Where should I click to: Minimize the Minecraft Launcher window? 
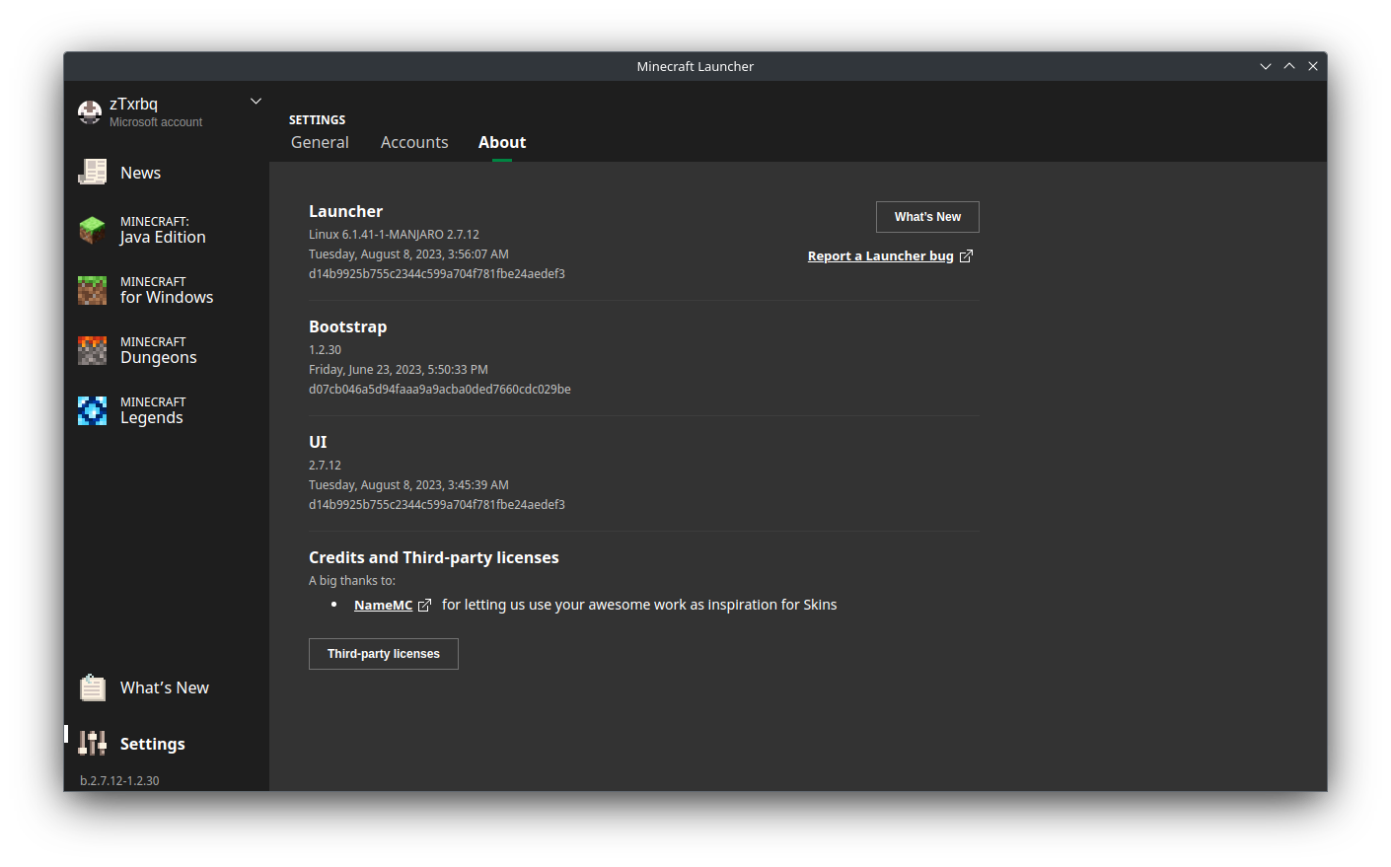(1266, 66)
